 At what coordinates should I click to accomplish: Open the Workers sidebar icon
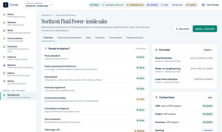coord(4,22)
